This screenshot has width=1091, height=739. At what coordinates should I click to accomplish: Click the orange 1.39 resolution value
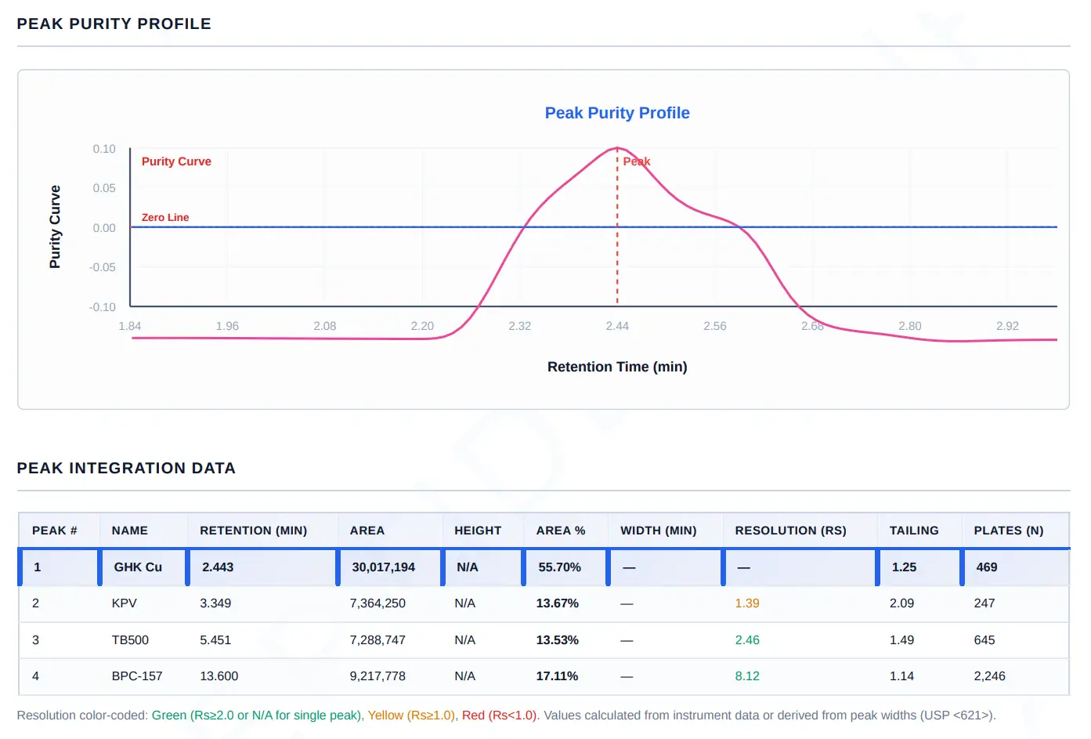tap(747, 603)
